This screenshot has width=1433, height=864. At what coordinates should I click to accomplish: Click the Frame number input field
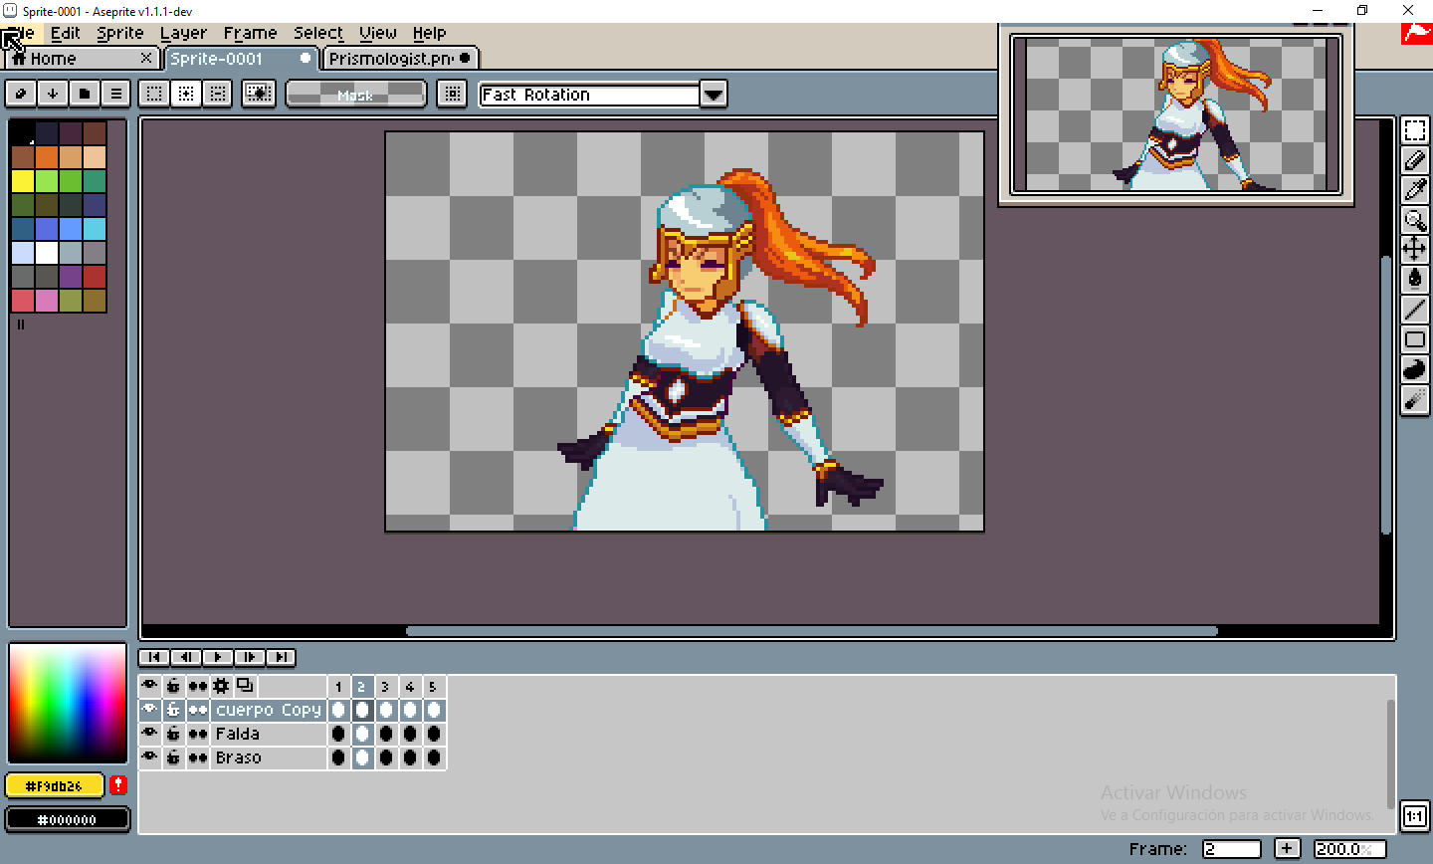(1232, 849)
